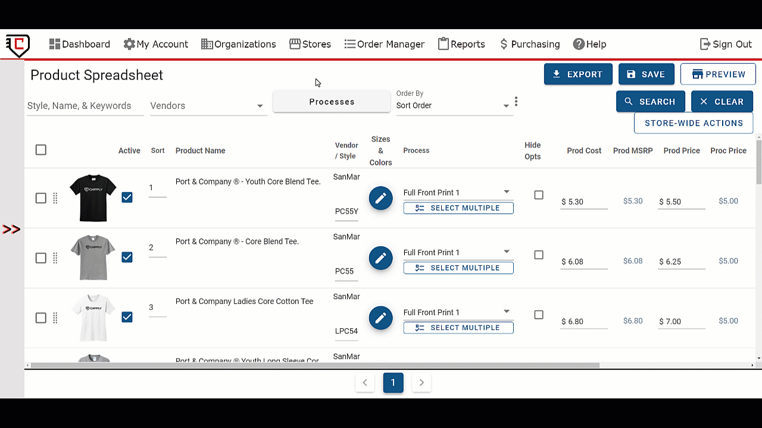Image resolution: width=762 pixels, height=428 pixels.
Task: Edit sizes and colors for LPC54
Action: point(380,318)
